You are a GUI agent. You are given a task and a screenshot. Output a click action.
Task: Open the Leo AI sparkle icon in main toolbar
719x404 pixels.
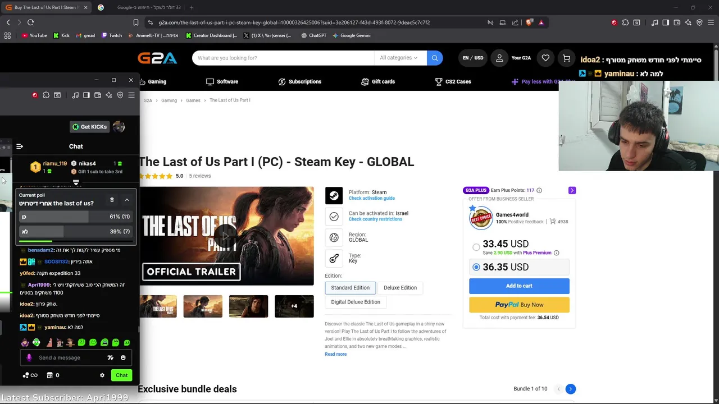[688, 22]
